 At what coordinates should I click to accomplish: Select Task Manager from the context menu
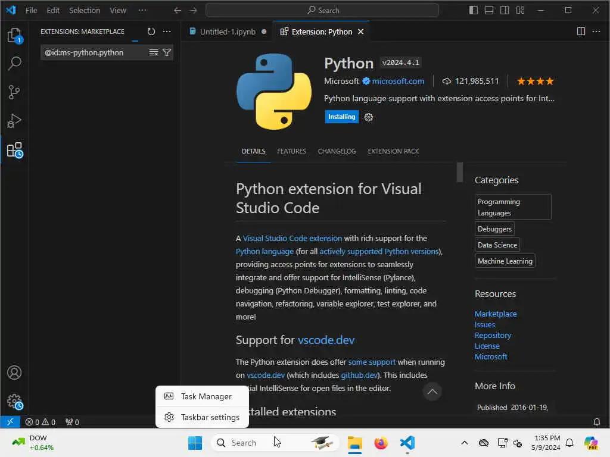(x=206, y=396)
